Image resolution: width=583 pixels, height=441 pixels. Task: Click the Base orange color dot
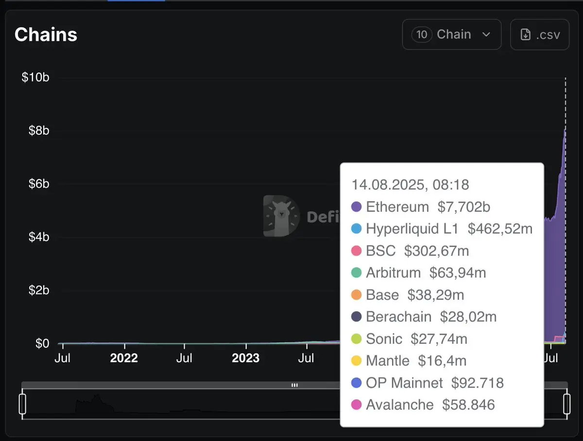coord(356,295)
